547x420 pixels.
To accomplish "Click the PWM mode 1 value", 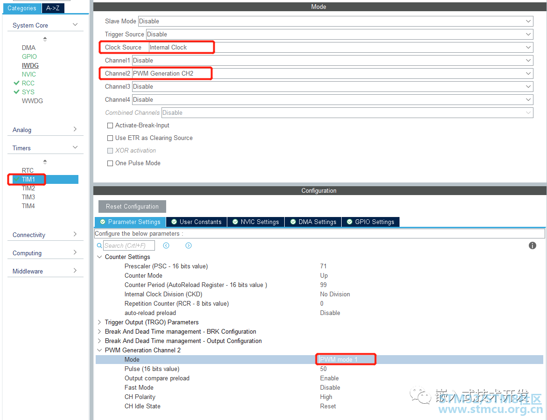I will coord(339,359).
